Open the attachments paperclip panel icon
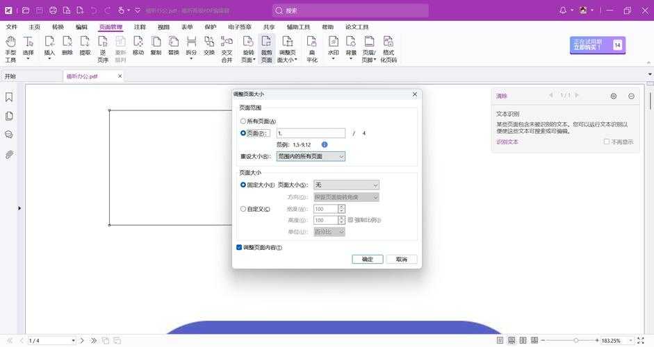Viewport: 654px width, 347px height. click(9, 154)
